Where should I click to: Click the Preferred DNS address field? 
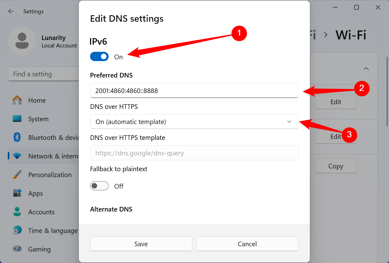pos(194,91)
